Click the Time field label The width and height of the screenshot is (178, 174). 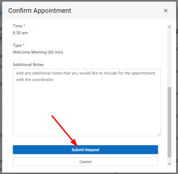17,26
